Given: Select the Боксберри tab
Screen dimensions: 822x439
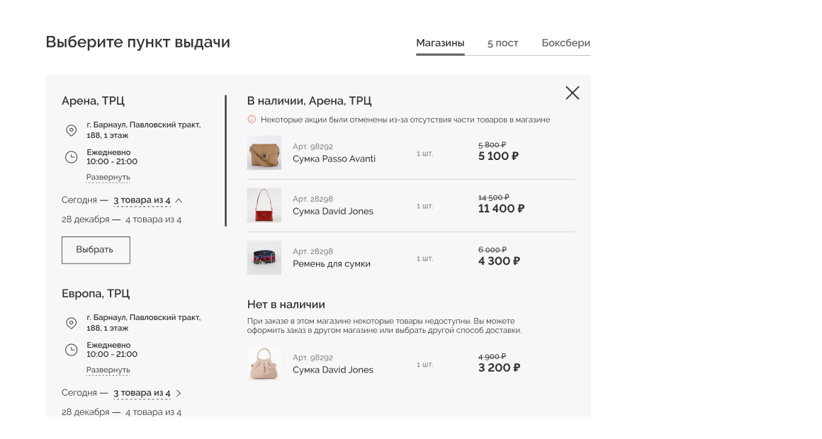Looking at the screenshot, I should pyautogui.click(x=565, y=43).
